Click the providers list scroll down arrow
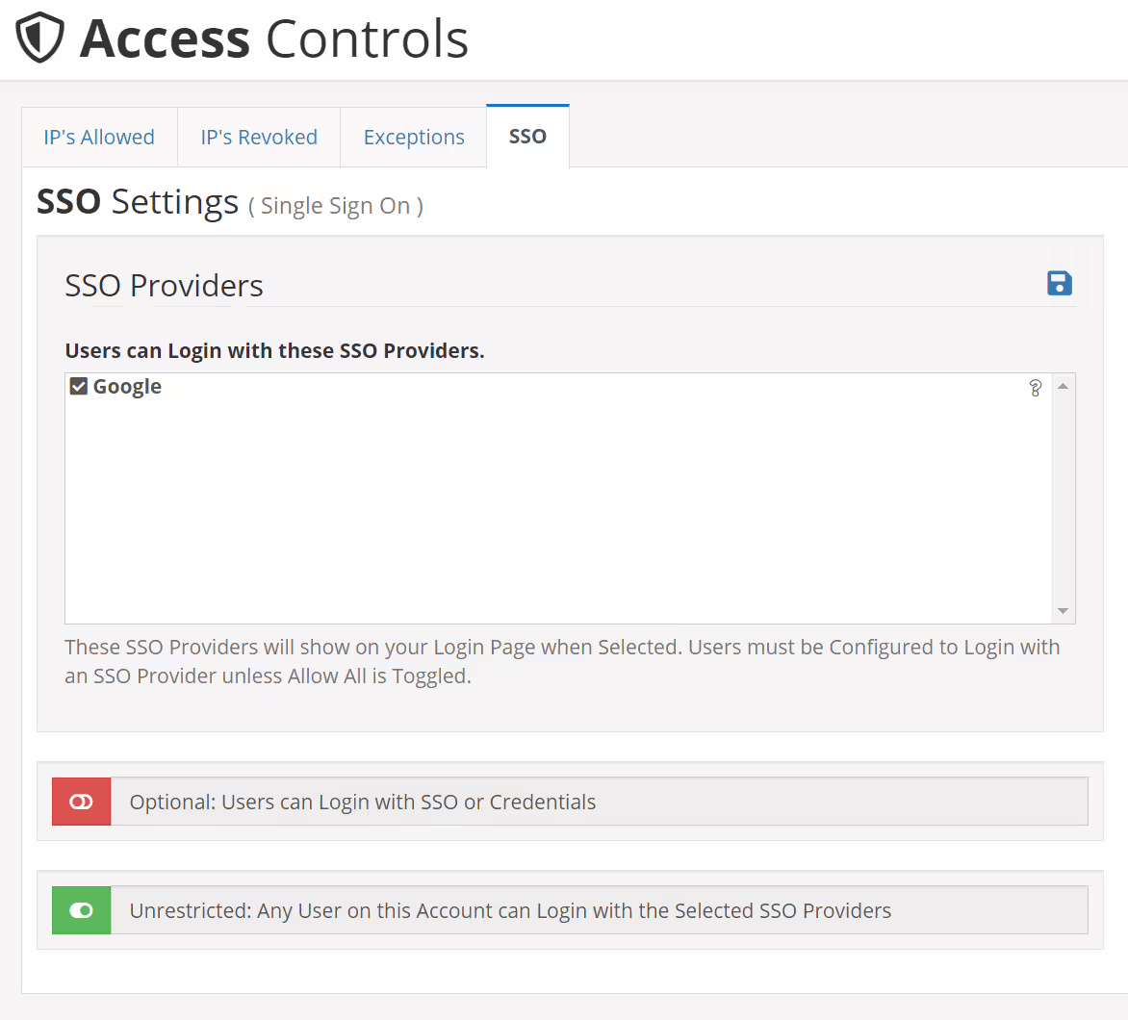Image resolution: width=1128 pixels, height=1020 pixels. [1064, 611]
